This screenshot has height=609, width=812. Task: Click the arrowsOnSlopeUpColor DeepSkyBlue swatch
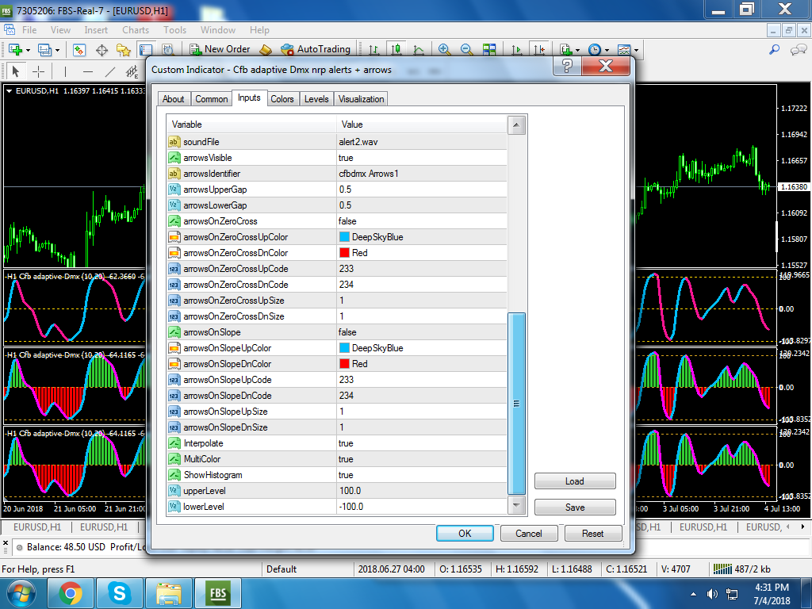pyautogui.click(x=344, y=348)
